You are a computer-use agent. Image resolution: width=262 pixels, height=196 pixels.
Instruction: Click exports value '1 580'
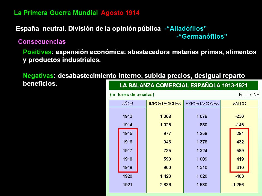click(202, 185)
